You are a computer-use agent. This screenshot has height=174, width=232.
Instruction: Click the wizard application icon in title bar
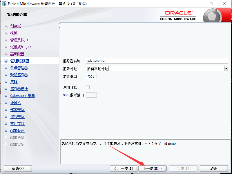click(x=4, y=4)
